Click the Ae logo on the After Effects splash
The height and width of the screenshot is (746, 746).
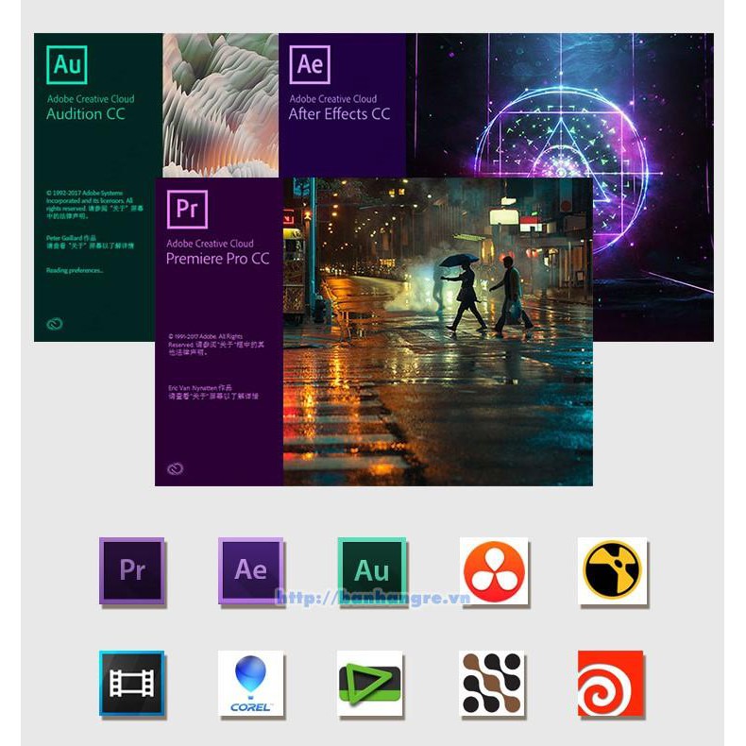pyautogui.click(x=310, y=64)
